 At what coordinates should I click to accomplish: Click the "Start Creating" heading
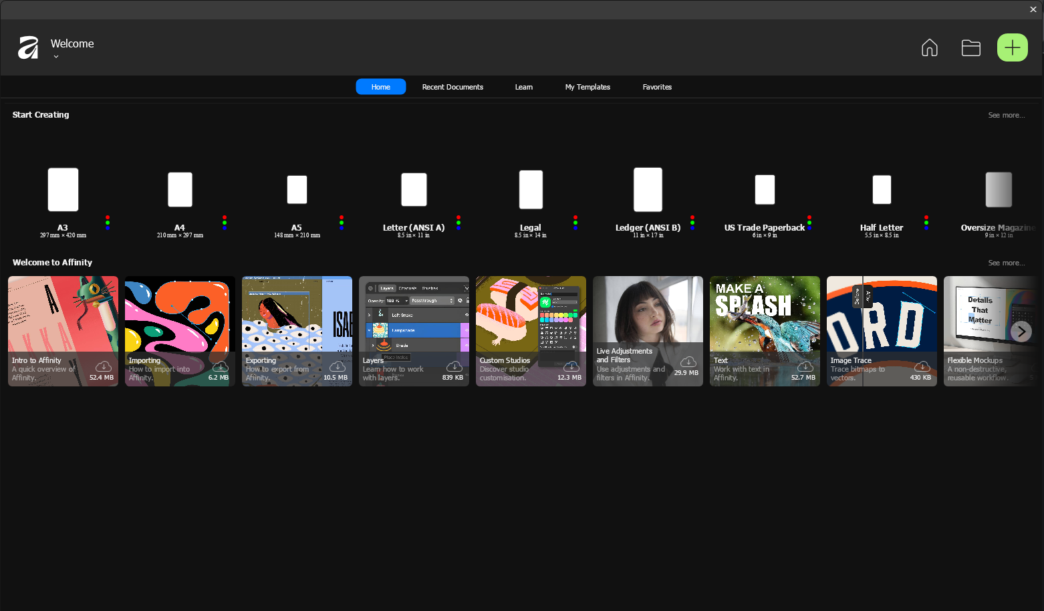click(x=41, y=115)
